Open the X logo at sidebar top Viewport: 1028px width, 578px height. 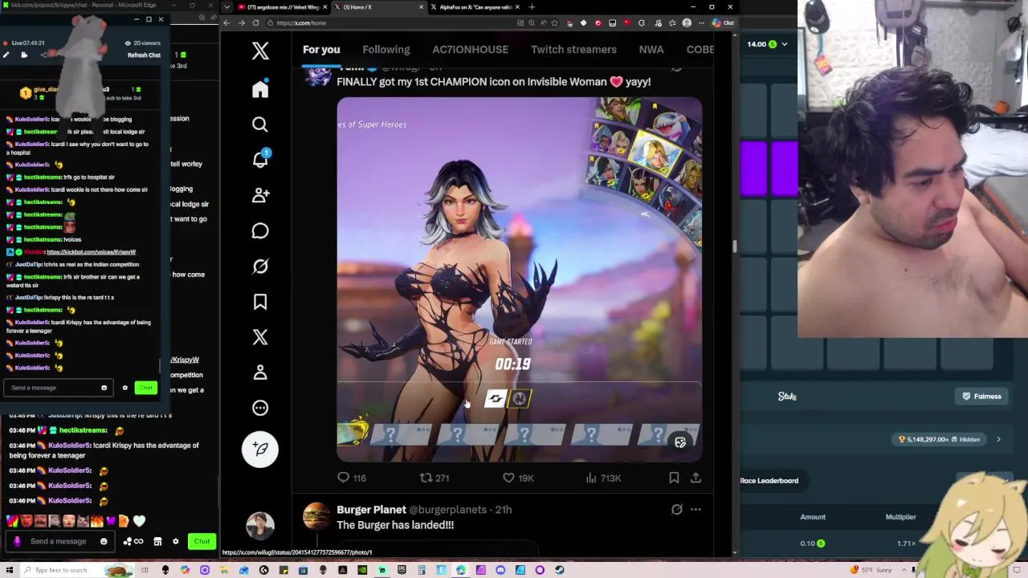click(260, 51)
